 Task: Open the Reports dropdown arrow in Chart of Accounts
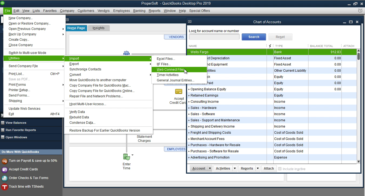[x=258, y=169]
